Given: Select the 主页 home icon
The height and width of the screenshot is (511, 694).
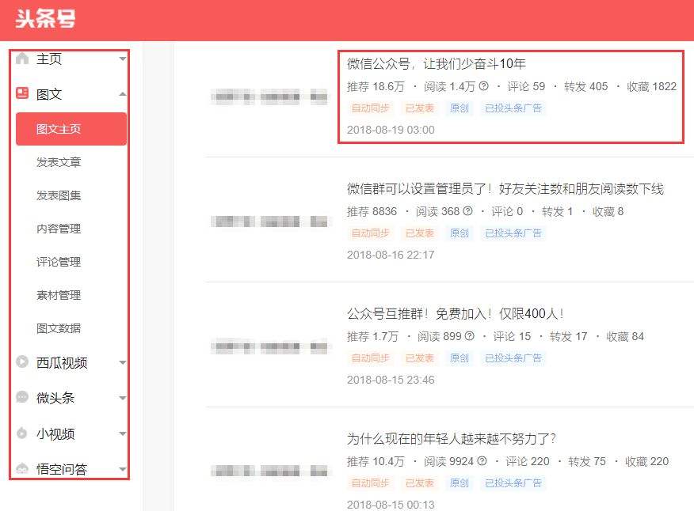Looking at the screenshot, I should pyautogui.click(x=21, y=57).
